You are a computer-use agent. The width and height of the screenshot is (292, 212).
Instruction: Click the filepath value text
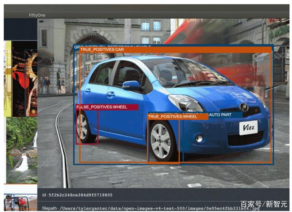pyautogui.click(x=160, y=208)
